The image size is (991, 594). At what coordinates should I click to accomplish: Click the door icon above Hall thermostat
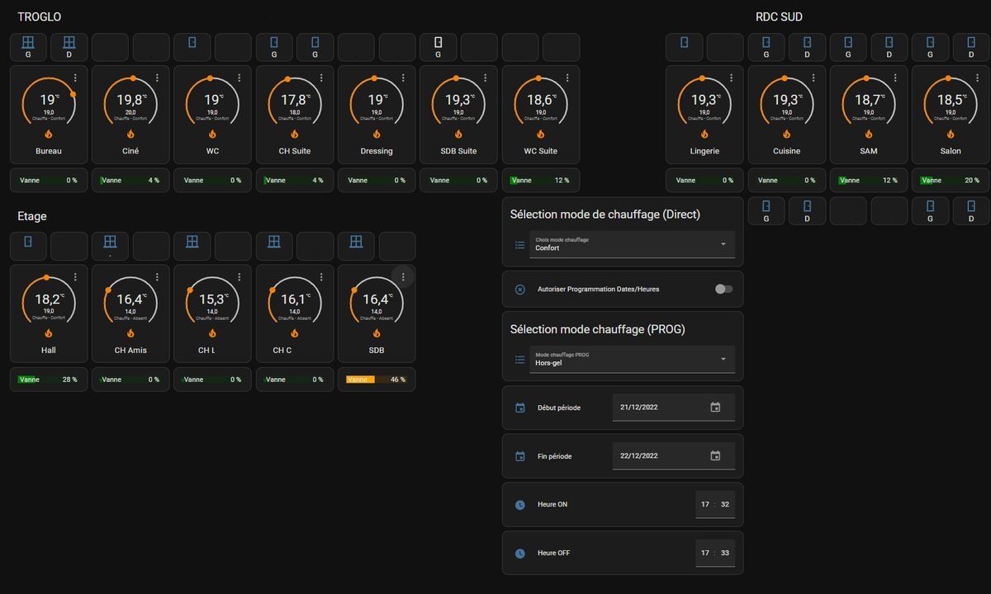pyautogui.click(x=28, y=242)
